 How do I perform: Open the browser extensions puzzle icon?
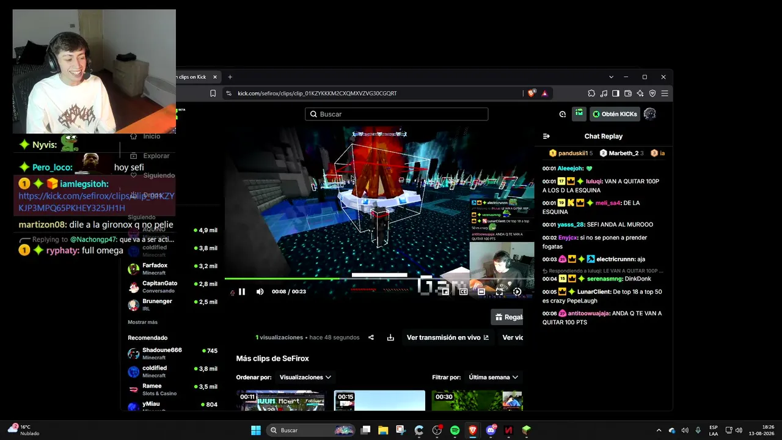[x=591, y=94]
